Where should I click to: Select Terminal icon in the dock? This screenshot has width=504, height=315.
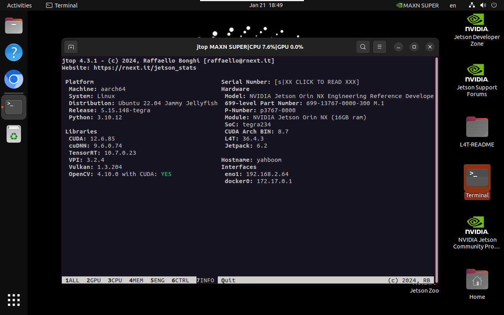pos(14,107)
